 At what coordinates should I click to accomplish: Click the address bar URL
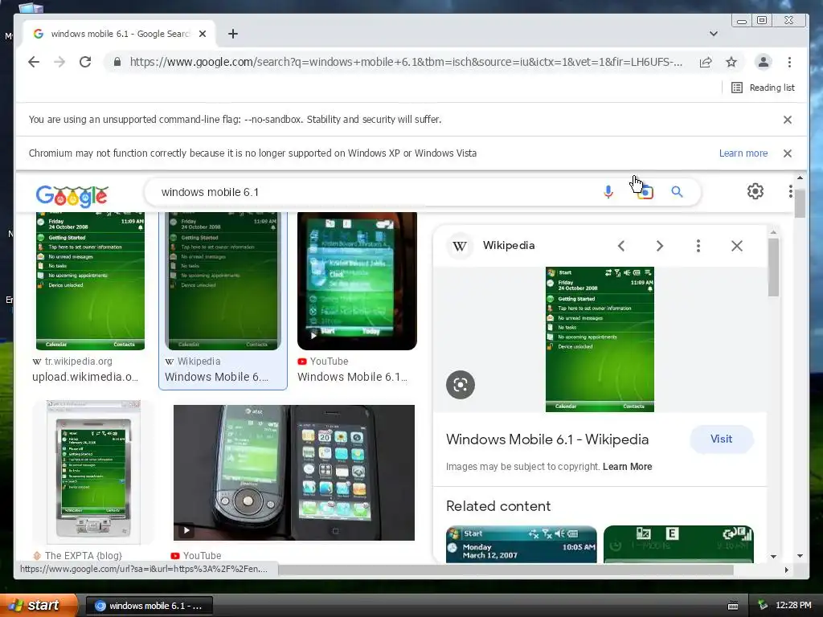coord(406,62)
